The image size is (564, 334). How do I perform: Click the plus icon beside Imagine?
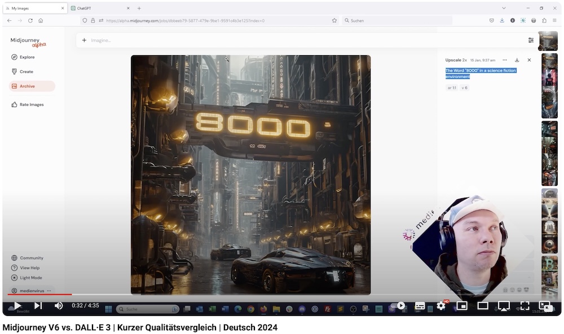pyautogui.click(x=84, y=40)
